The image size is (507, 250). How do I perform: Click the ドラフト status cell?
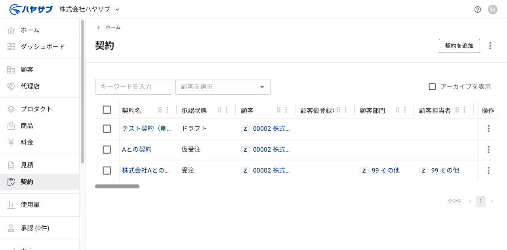point(194,129)
